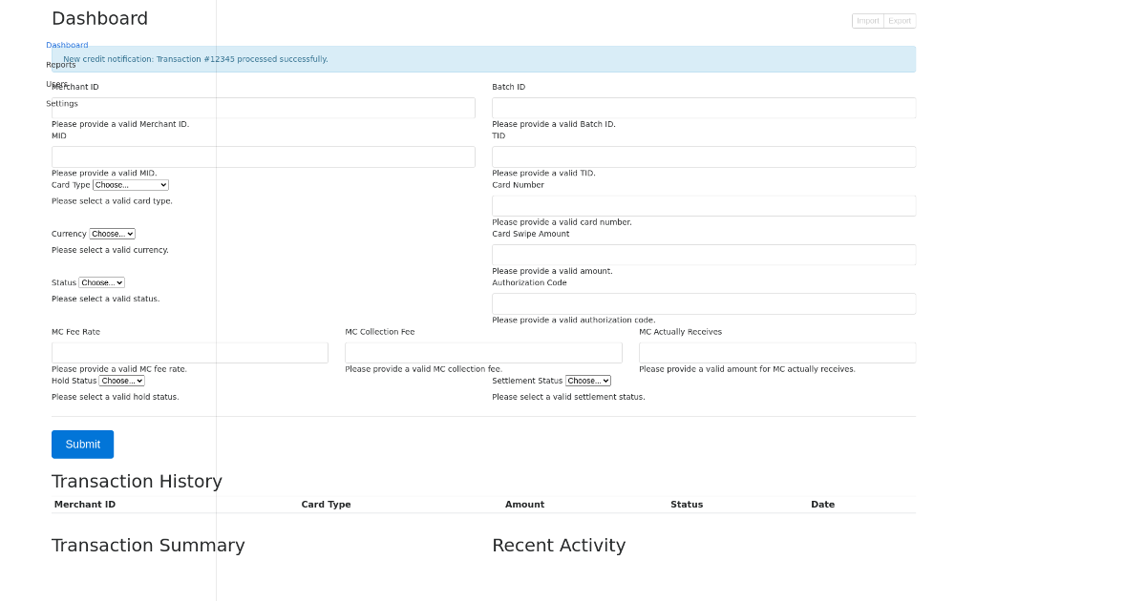Viewport: 1146px width, 601px height.
Task: Click the Authorization Code field
Action: pos(703,303)
